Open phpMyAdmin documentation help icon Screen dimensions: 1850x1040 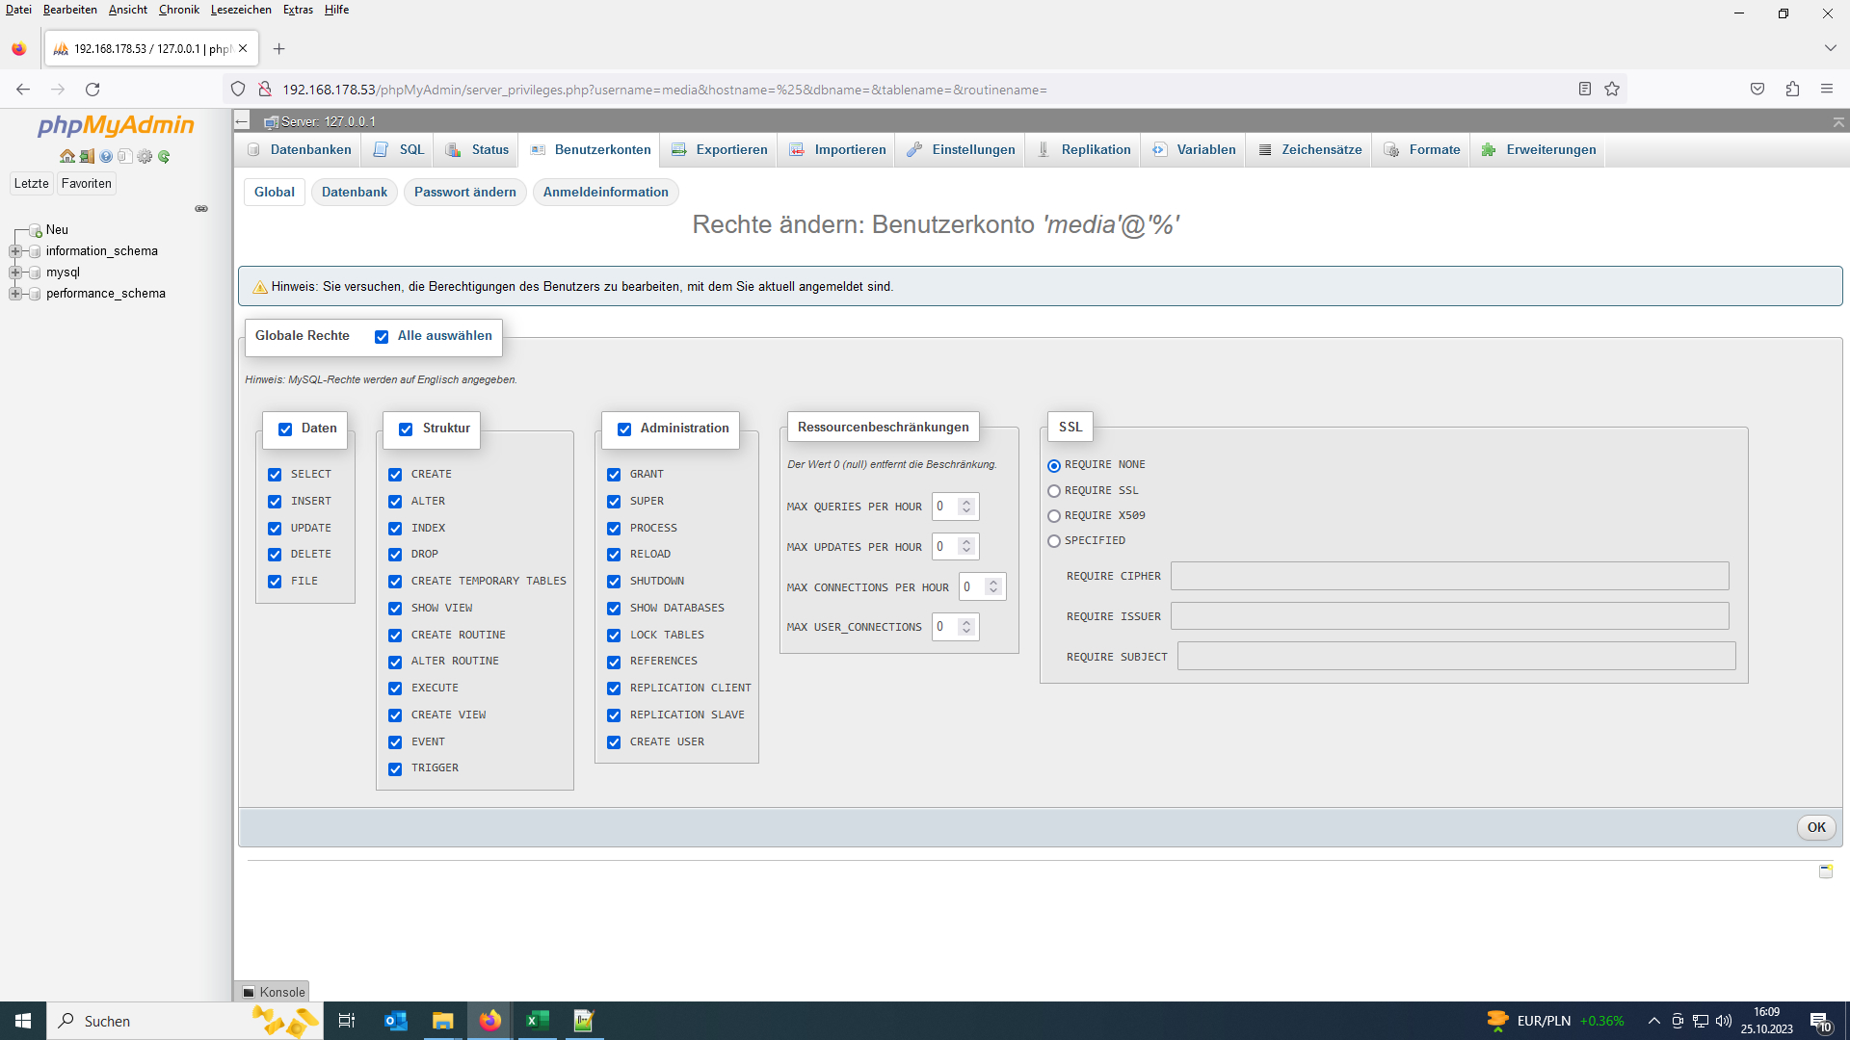click(x=106, y=156)
